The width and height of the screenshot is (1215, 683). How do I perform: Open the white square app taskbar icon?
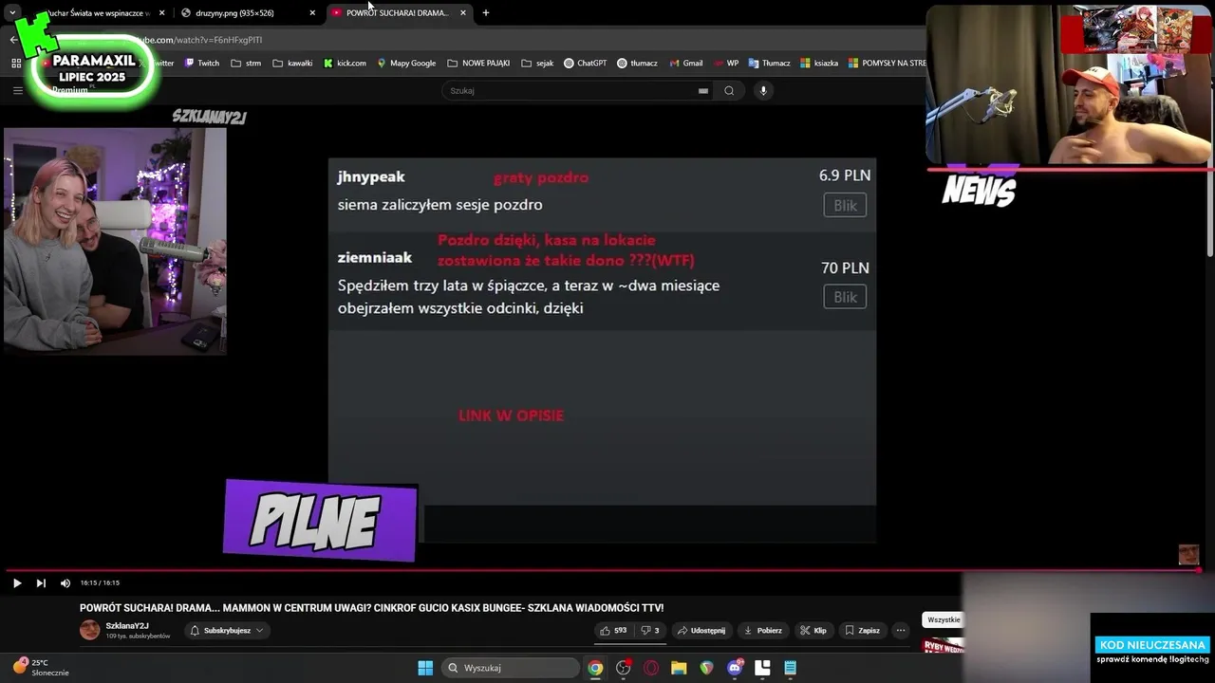(x=762, y=668)
